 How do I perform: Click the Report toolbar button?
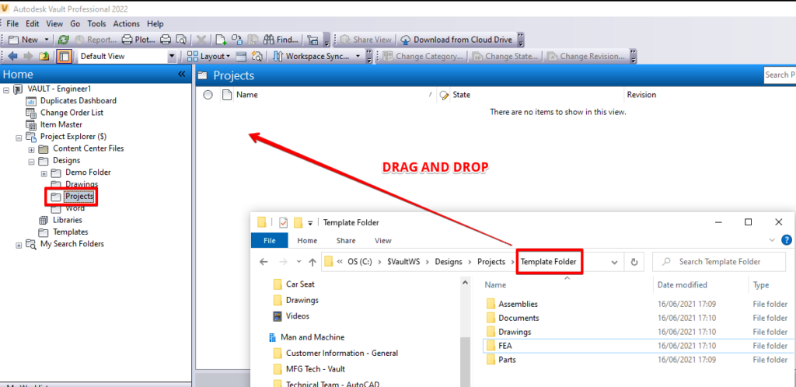click(x=96, y=40)
